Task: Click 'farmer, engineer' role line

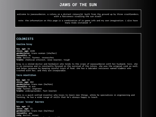Action: (x=29, y=89)
